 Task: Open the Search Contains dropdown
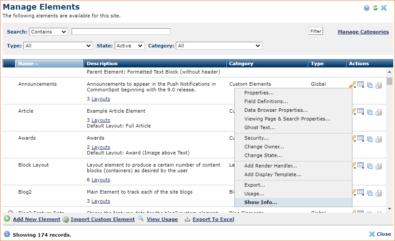49,32
